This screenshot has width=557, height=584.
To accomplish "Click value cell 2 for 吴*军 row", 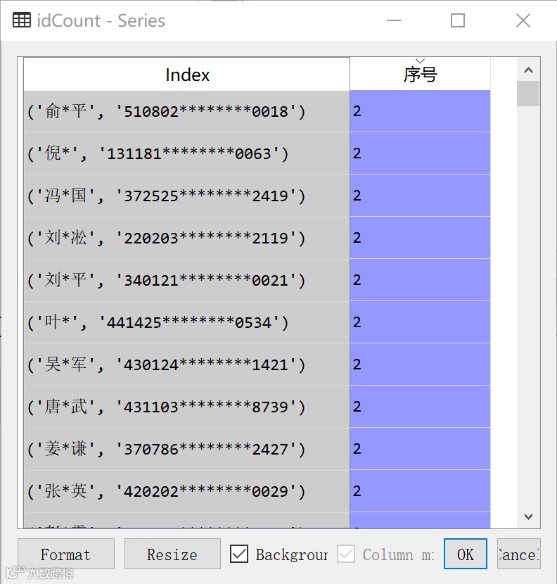I will click(420, 364).
